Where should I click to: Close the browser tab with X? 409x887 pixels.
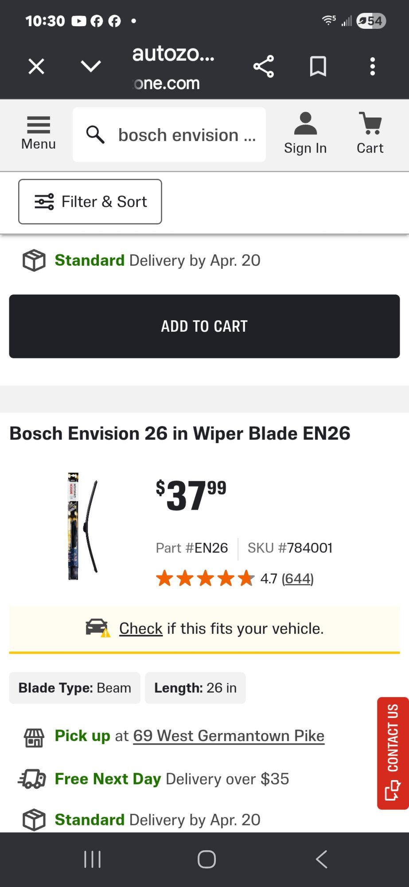(x=36, y=67)
